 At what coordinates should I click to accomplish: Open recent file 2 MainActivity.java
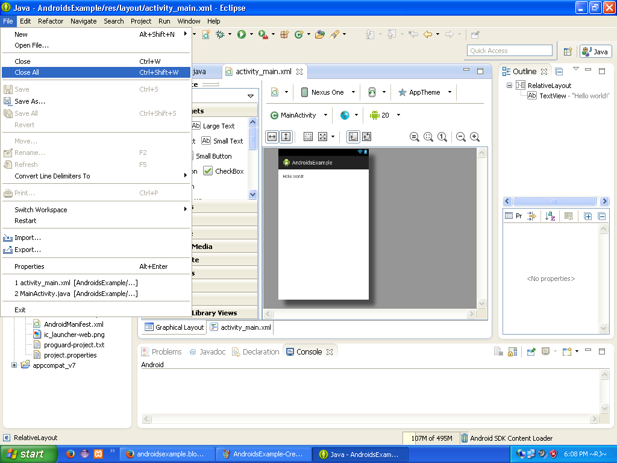click(x=96, y=294)
